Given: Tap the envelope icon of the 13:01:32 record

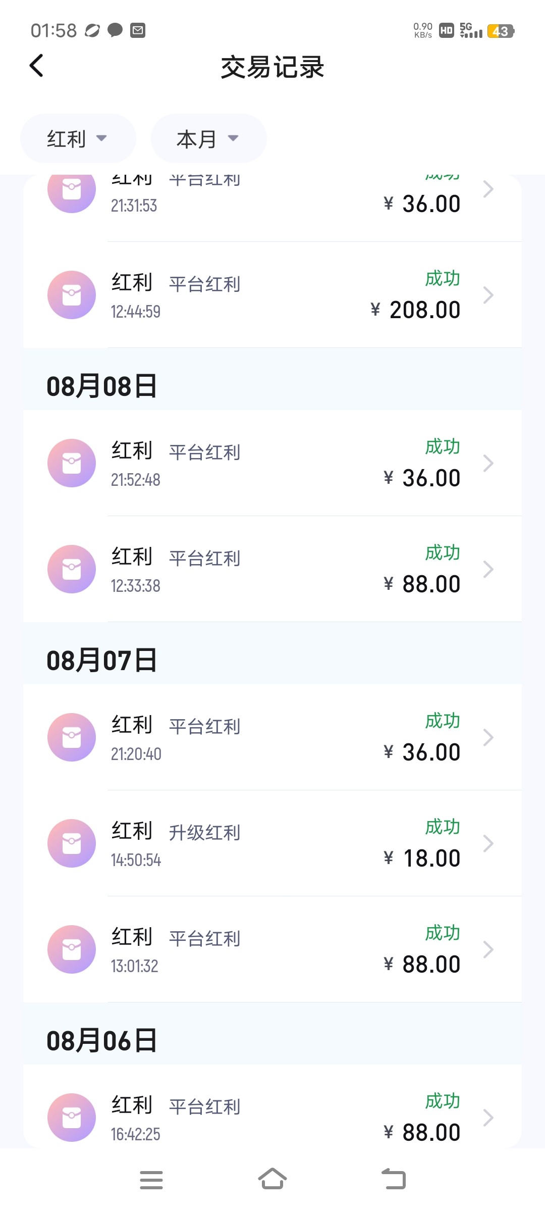Looking at the screenshot, I should (x=72, y=949).
